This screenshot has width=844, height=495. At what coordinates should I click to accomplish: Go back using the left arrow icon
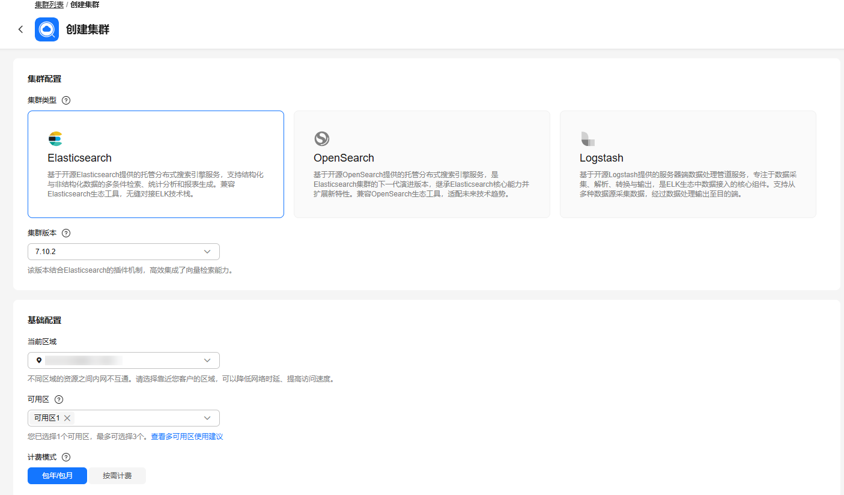[21, 29]
